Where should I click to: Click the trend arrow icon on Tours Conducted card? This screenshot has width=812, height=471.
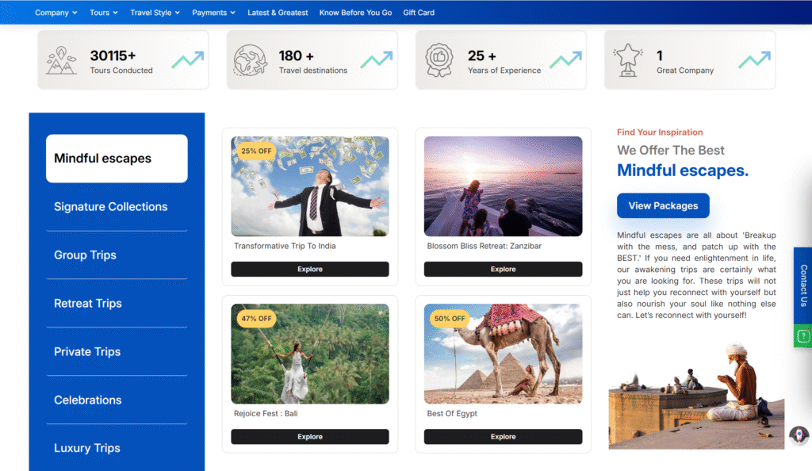pyautogui.click(x=188, y=60)
